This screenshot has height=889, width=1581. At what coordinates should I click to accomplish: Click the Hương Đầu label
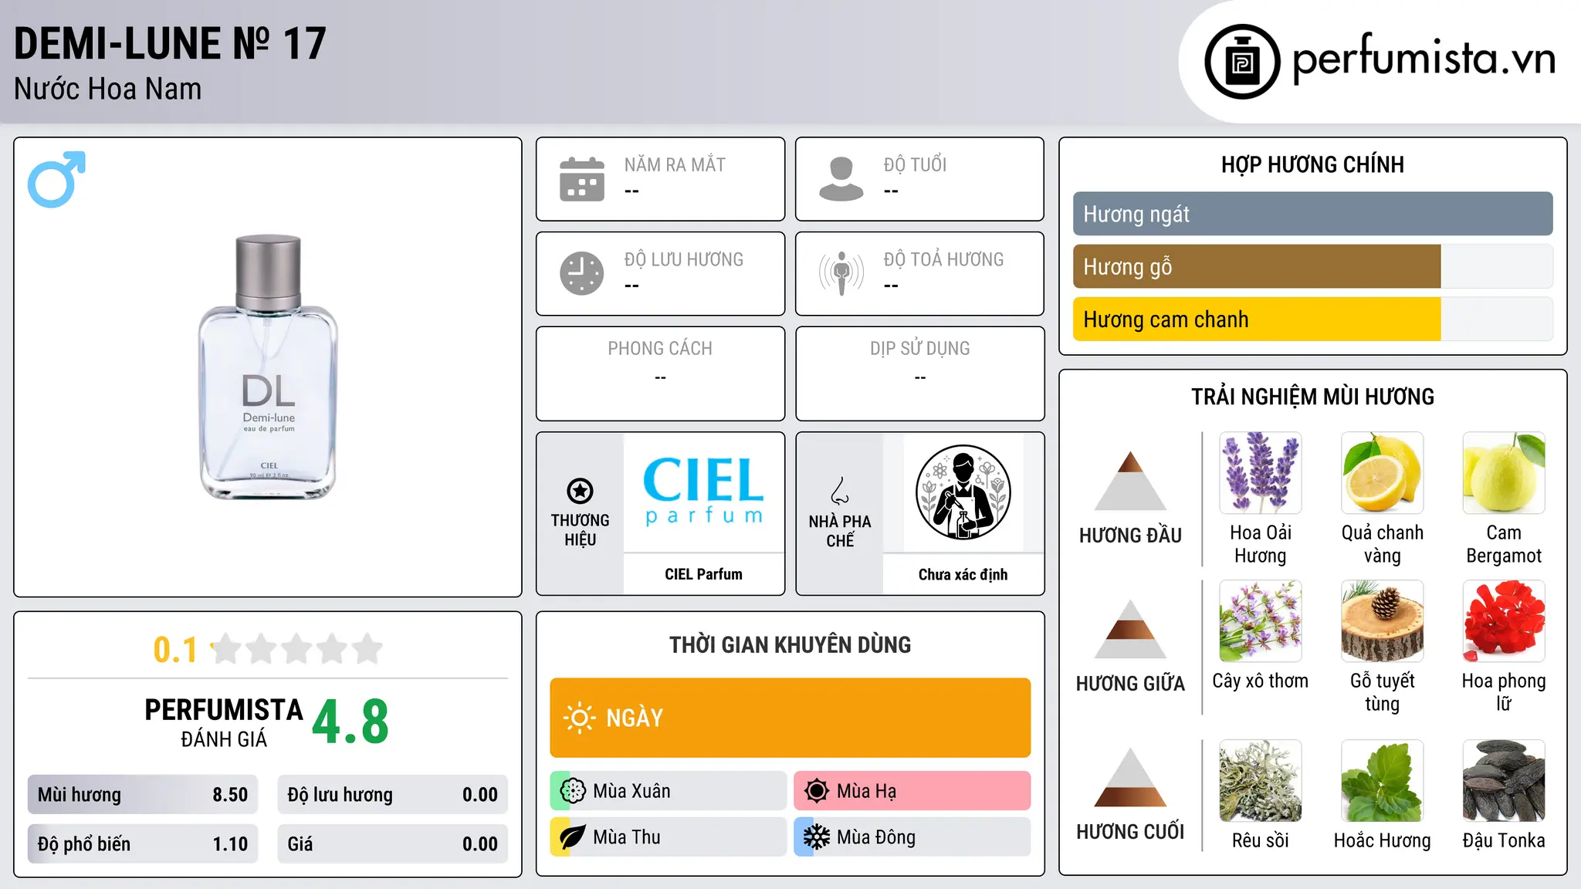pyautogui.click(x=1130, y=536)
